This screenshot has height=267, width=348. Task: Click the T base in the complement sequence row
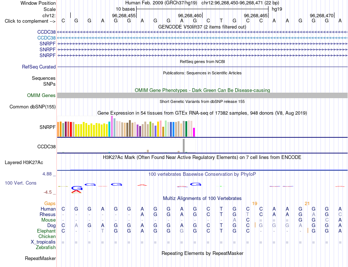pyautogui.click(x=221, y=21)
